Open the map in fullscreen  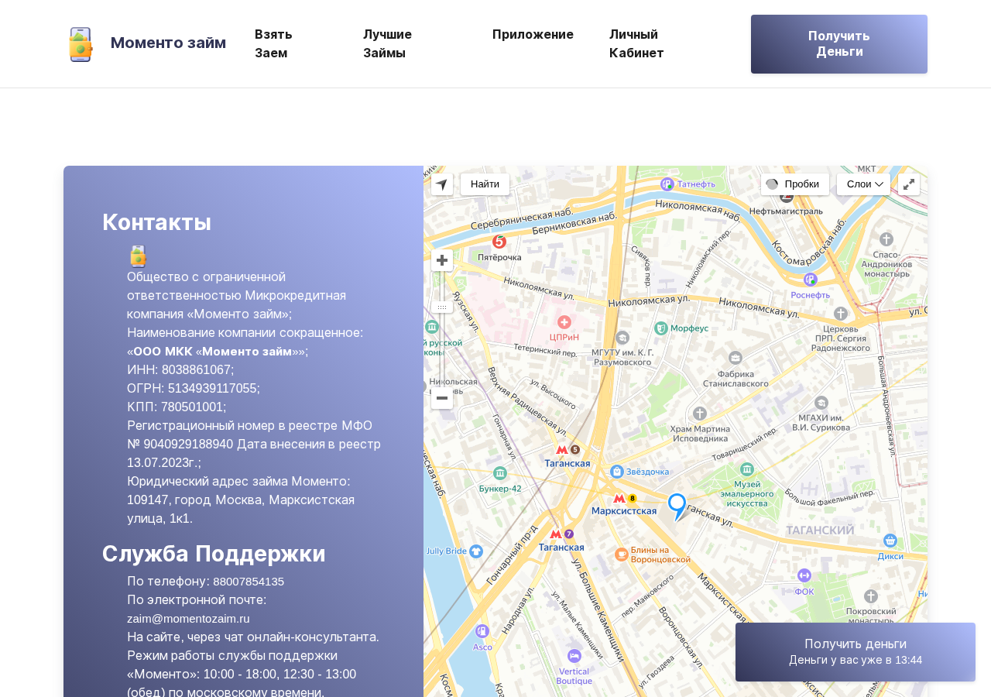(909, 184)
